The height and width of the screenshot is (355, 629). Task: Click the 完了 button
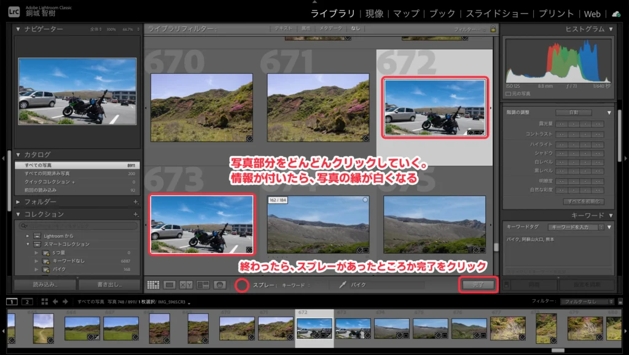tap(477, 284)
